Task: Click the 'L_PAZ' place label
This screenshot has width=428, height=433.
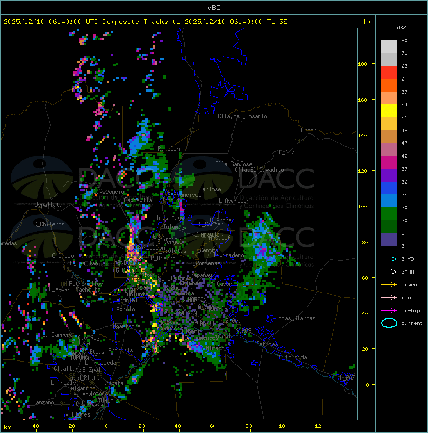Action: (347, 378)
